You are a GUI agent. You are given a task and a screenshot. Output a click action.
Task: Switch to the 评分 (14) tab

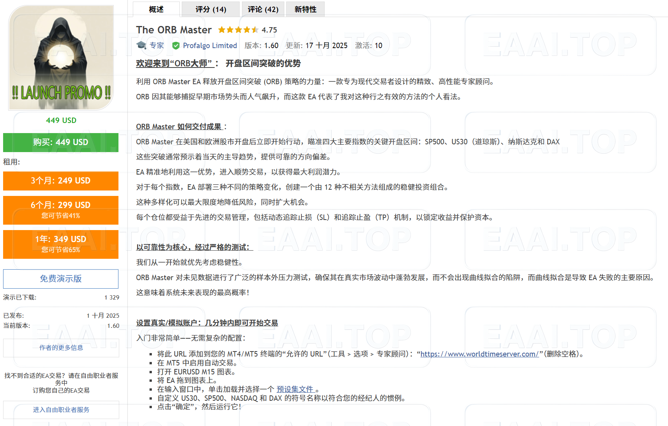coord(210,9)
